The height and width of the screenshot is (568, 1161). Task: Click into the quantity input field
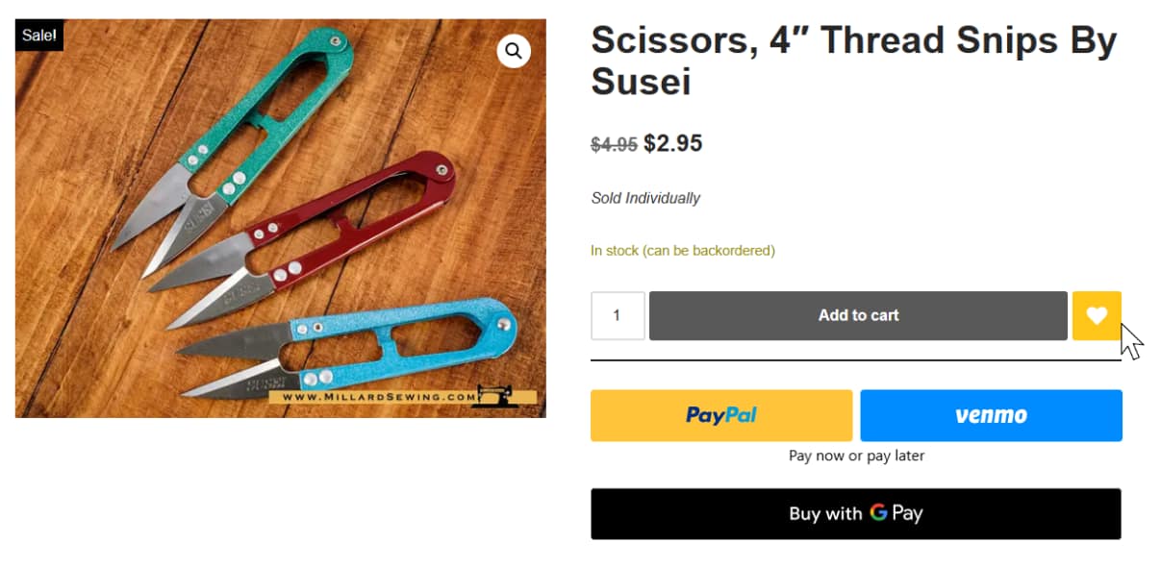pos(617,315)
